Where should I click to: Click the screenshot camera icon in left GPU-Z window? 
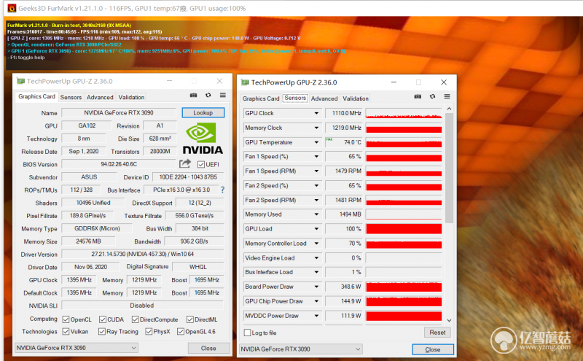[193, 96]
